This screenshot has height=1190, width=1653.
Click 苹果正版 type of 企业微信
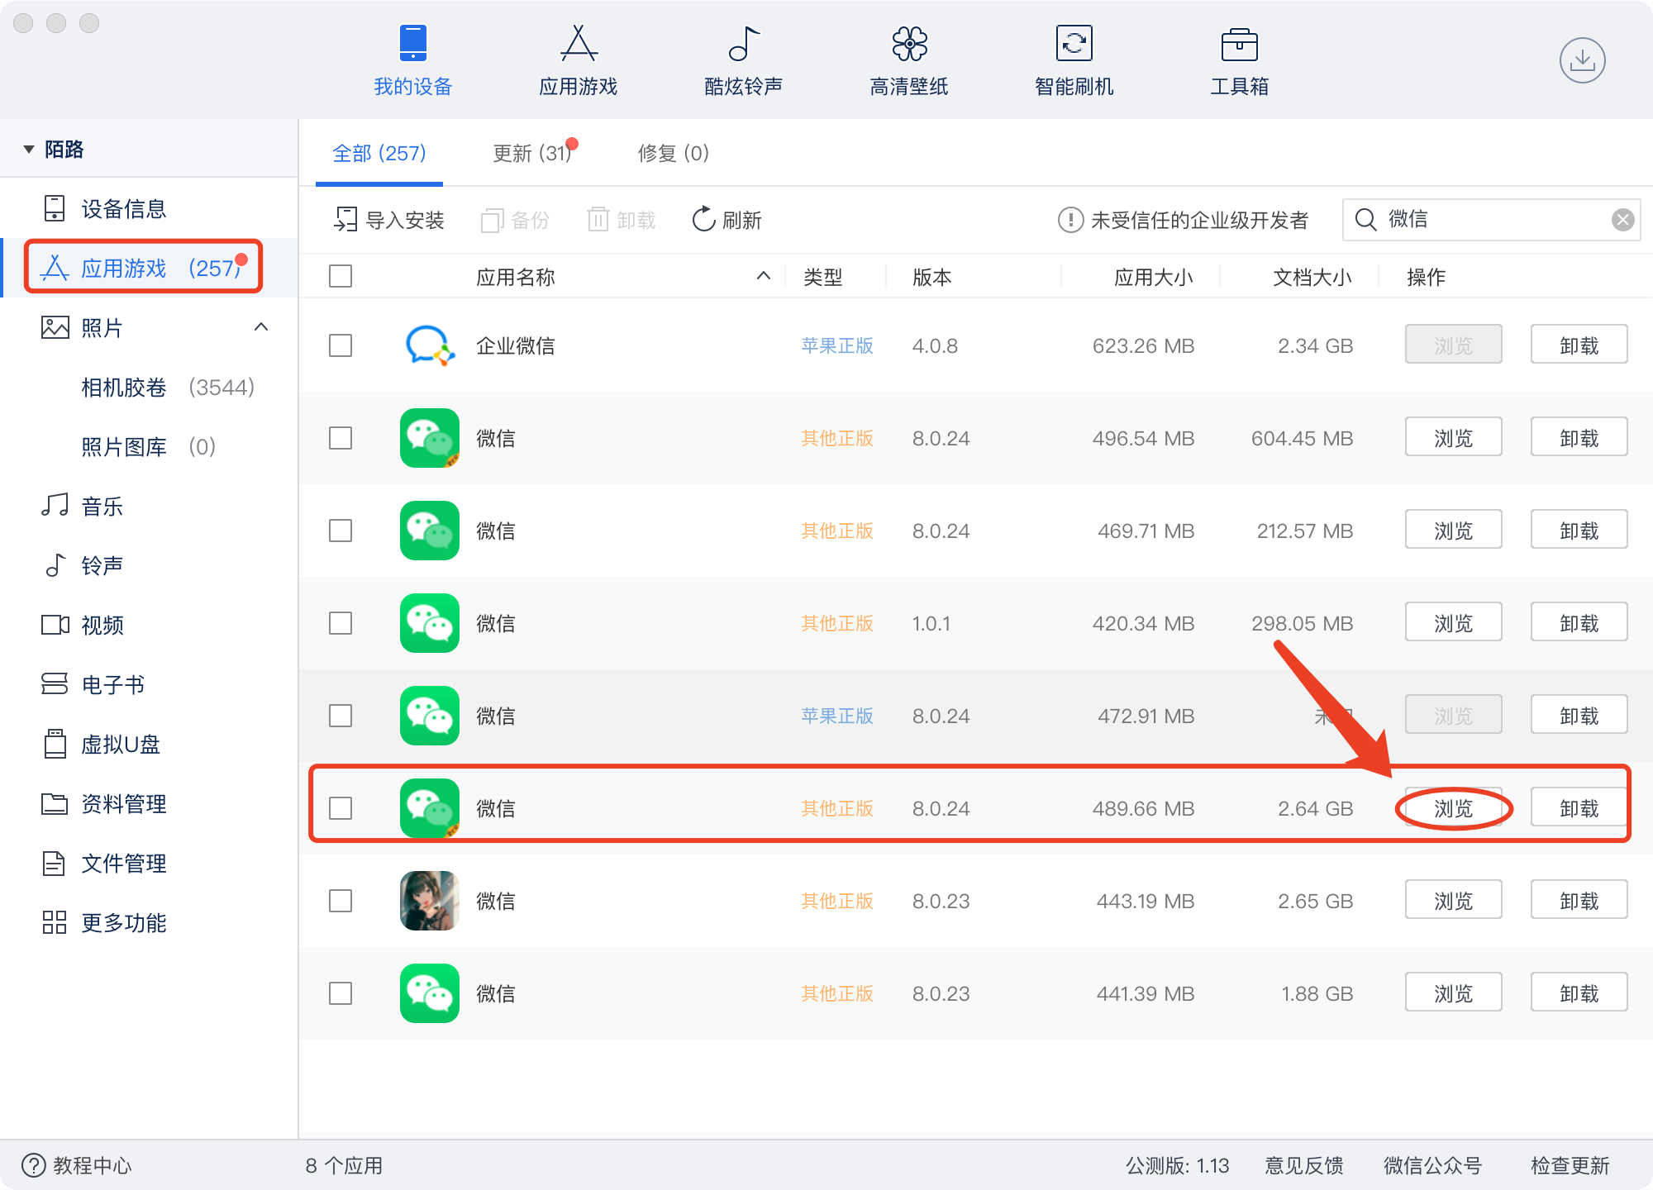pyautogui.click(x=837, y=345)
